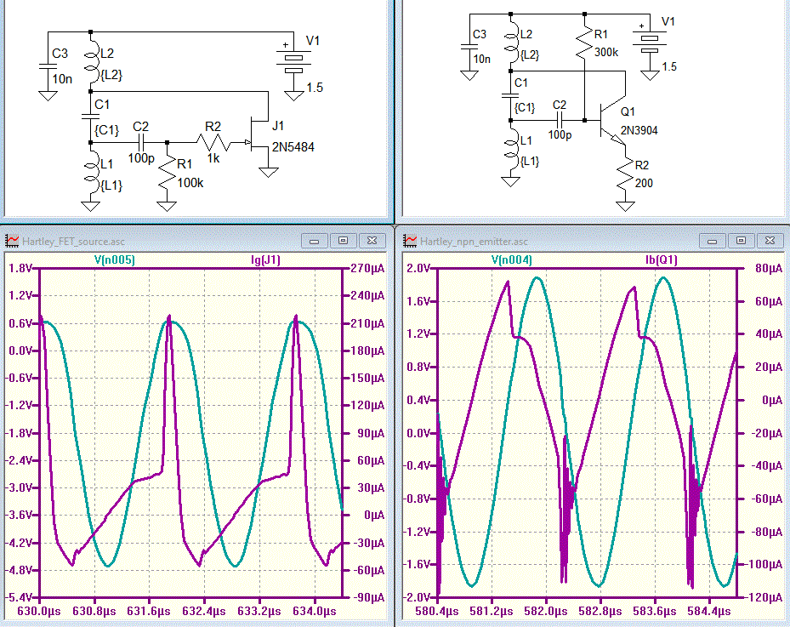Click the V1 battery in left schematic

(x=293, y=58)
